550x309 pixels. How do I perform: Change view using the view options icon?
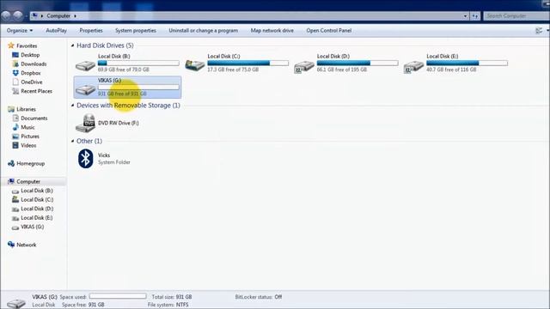click(539, 31)
